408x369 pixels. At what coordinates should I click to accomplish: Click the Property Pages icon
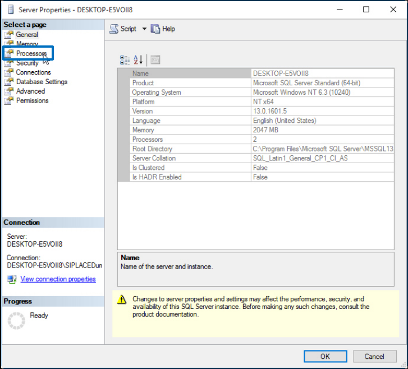click(x=155, y=60)
